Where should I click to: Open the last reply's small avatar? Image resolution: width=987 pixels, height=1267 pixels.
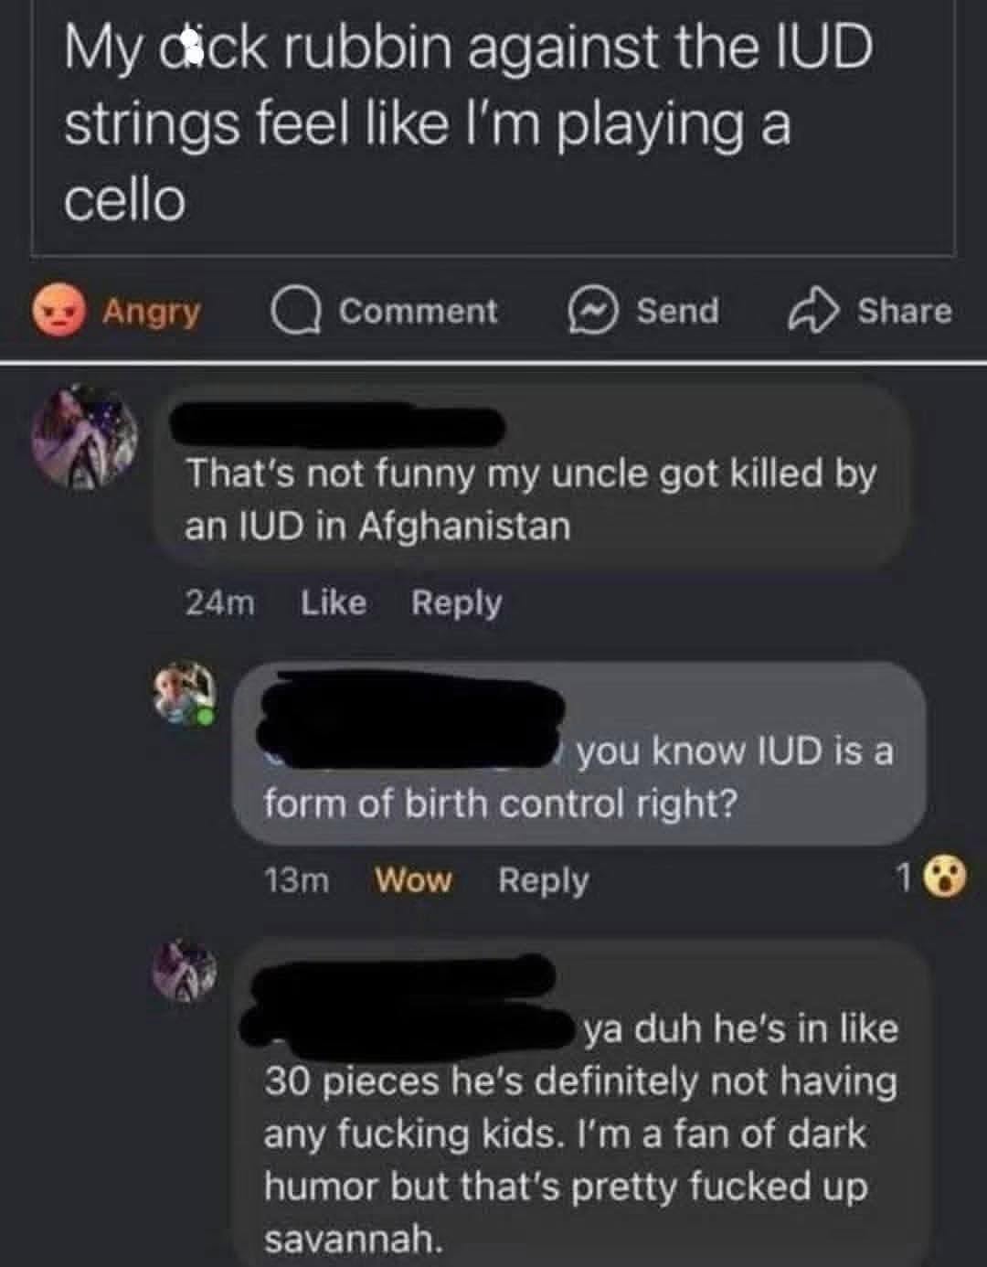tap(185, 971)
